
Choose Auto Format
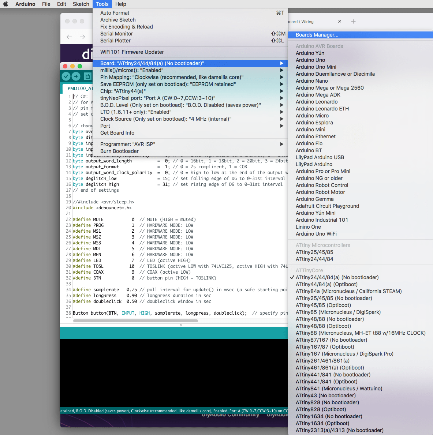click(190, 13)
